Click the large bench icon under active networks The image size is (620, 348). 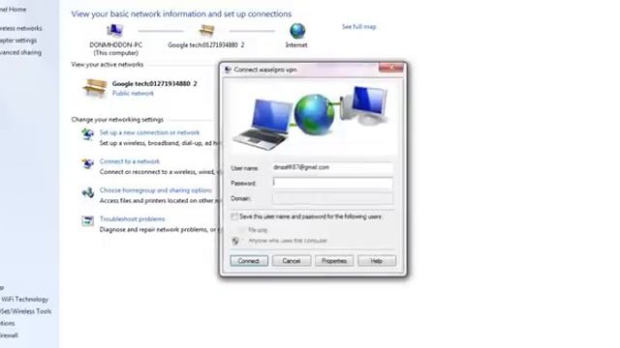pos(95,88)
